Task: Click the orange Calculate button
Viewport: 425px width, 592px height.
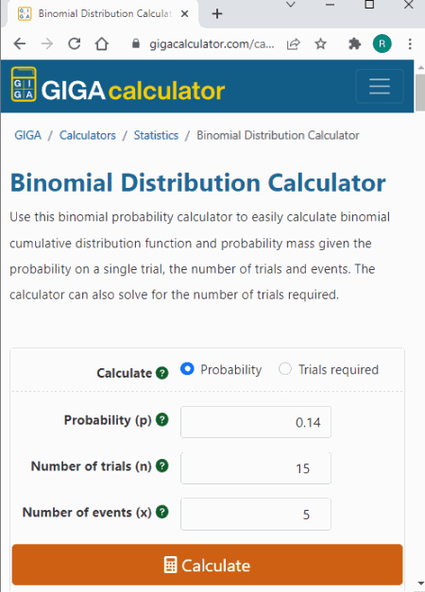Action: pos(207,565)
